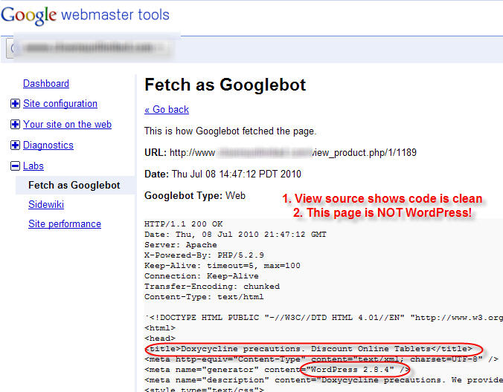Open Site configuration link

[x=60, y=104]
